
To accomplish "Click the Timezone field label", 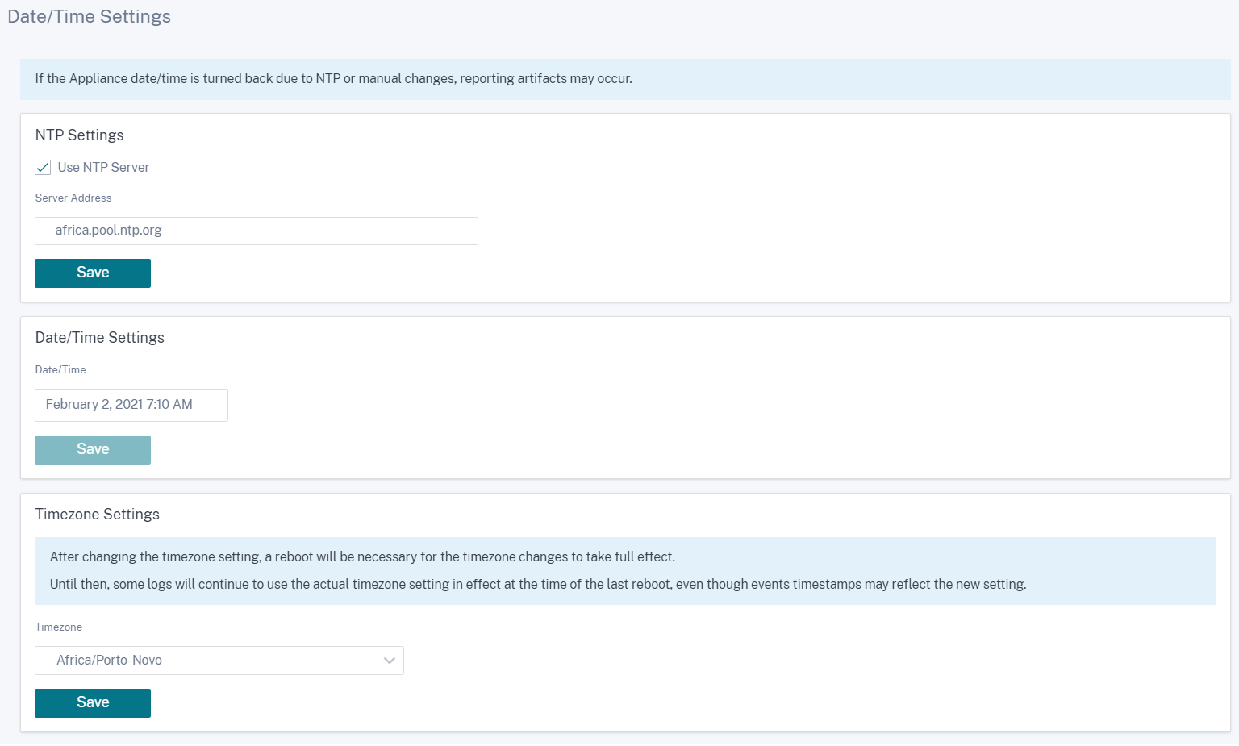I will pos(59,627).
